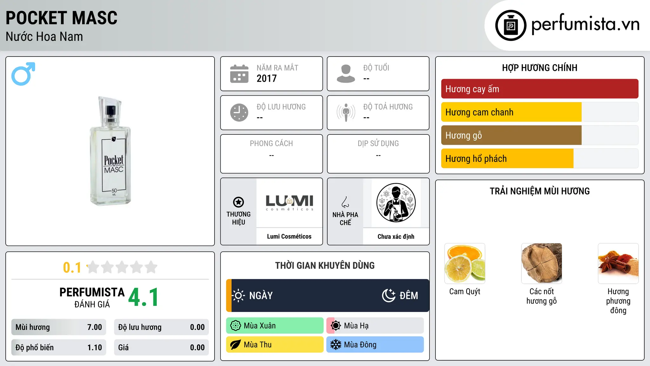Click the perfumista.vn bottle logo icon

(511, 25)
